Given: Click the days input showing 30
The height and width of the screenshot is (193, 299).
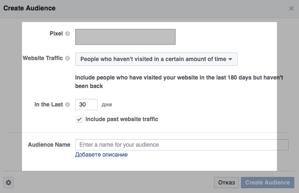Looking at the screenshot, I should coord(86,105).
